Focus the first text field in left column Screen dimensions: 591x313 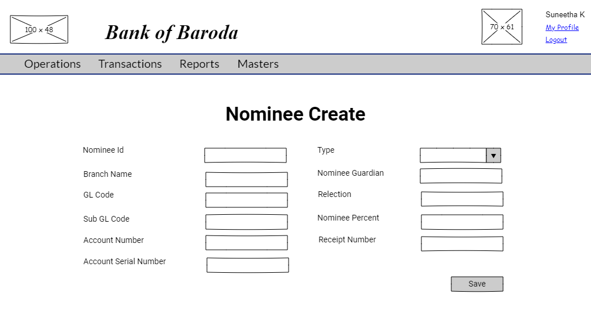tap(245, 156)
